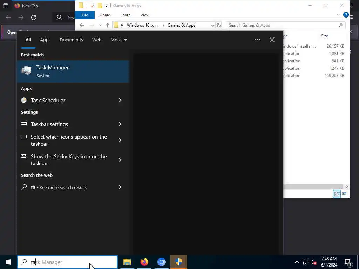The image size is (359, 269).
Task: Click the keyboard icon beside Sticky Keys
Action: click(24, 156)
